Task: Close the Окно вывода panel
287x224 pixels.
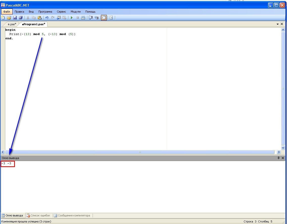Action: pos(283,158)
